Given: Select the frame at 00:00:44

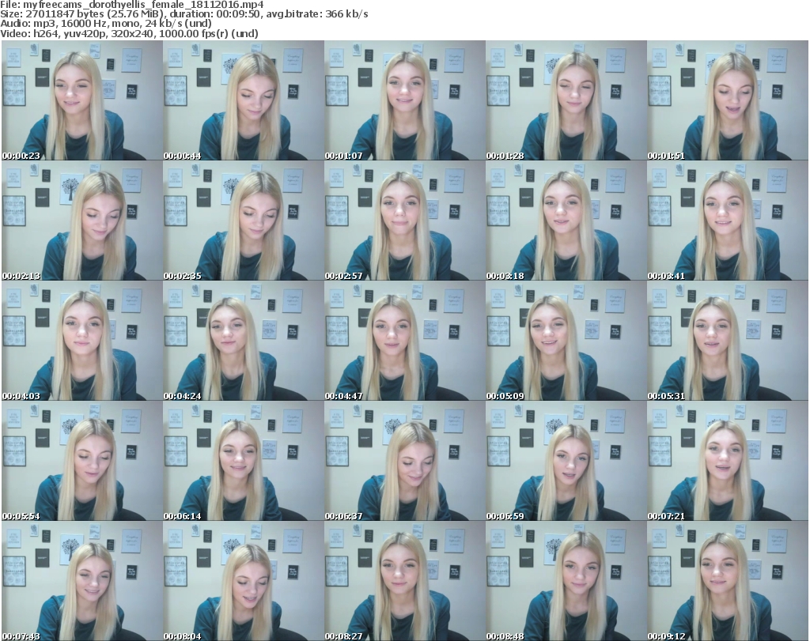Looking at the screenshot, I should [242, 100].
